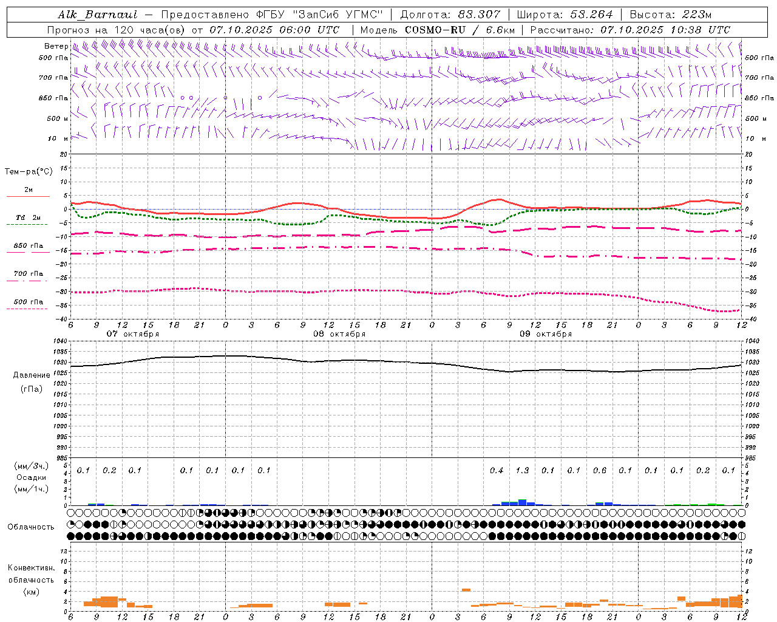
Task: Click the Осадки precipitation label
Action: pos(31,477)
